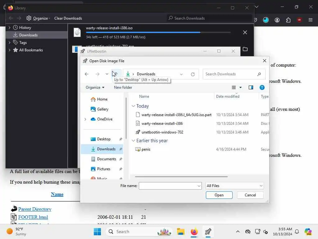Click the Forward arrow in the file dialog

98,74
